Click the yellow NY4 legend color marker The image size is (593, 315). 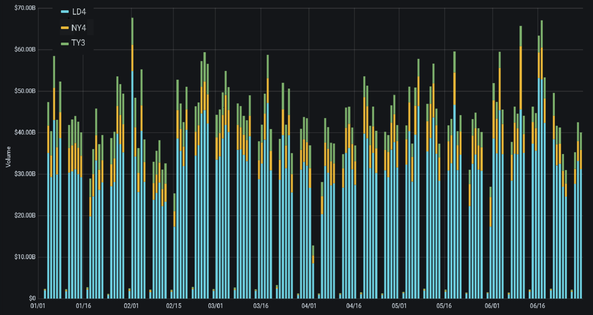(65, 28)
